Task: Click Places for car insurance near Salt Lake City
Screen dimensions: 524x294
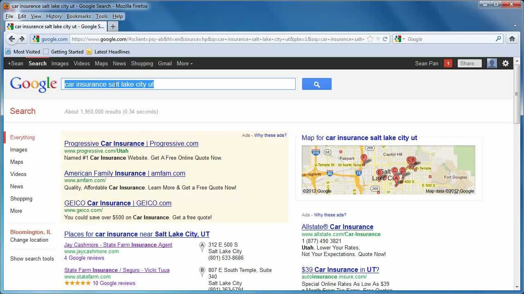Action: tap(137, 234)
